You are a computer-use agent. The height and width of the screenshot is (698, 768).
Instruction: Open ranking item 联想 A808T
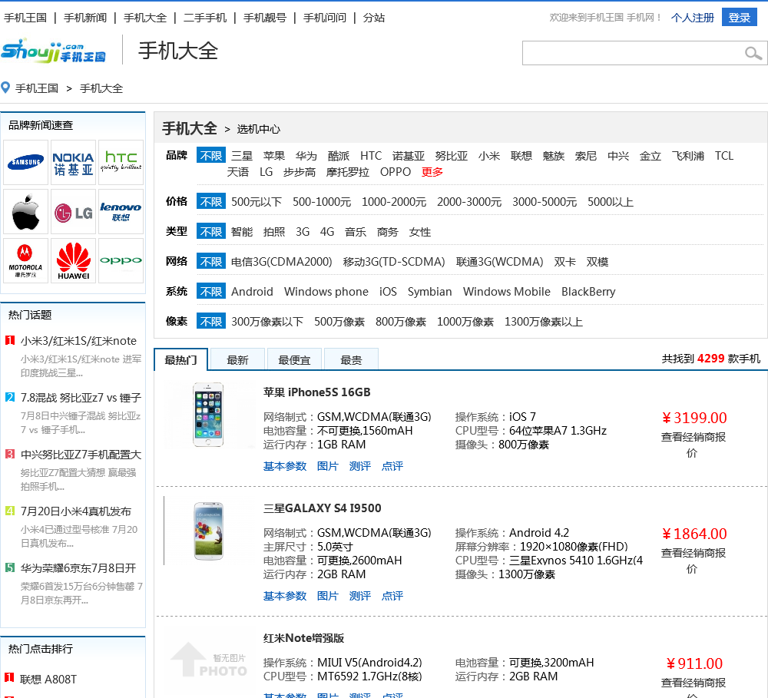(48, 680)
